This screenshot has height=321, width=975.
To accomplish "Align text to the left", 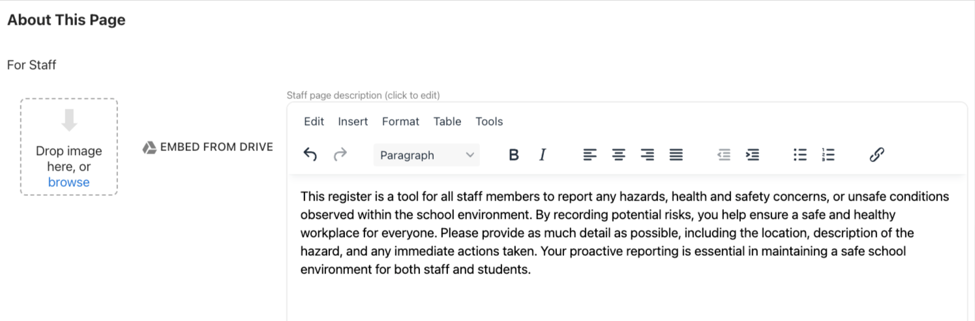I will click(x=590, y=155).
